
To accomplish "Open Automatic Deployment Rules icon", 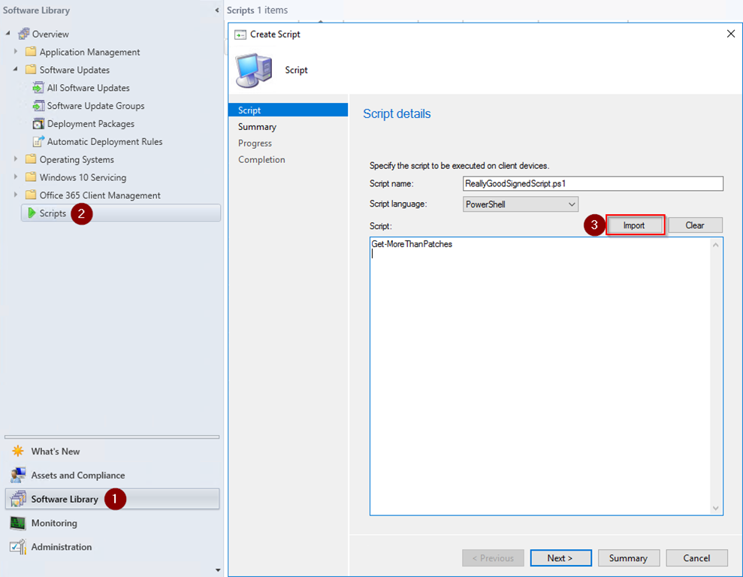I will tap(38, 142).
